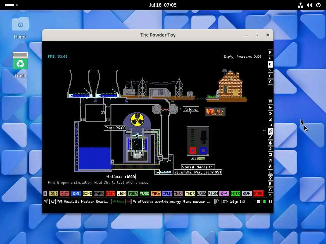Select the FWRK element
Screen dimensions: 326x244
pyautogui.click(x=99, y=193)
